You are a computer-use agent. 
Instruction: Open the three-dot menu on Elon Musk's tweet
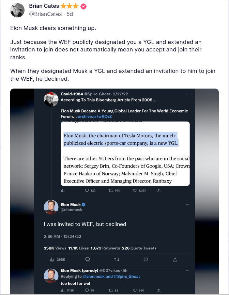(x=188, y=205)
